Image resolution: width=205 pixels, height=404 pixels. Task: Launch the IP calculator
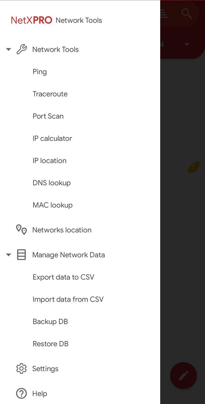(x=52, y=138)
